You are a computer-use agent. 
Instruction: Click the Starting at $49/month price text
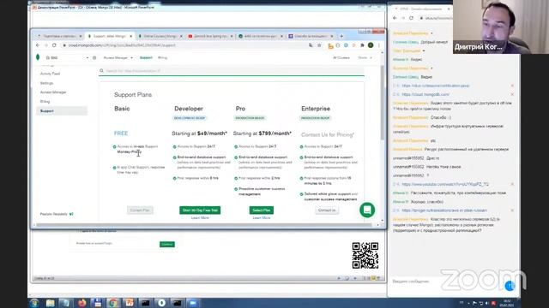199,133
